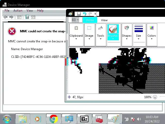
Task: Open Windows Explorer from the taskbar
Action: [x=23, y=119]
